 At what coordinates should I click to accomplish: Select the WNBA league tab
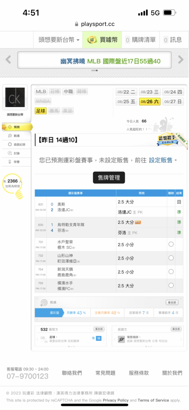tap(43, 101)
